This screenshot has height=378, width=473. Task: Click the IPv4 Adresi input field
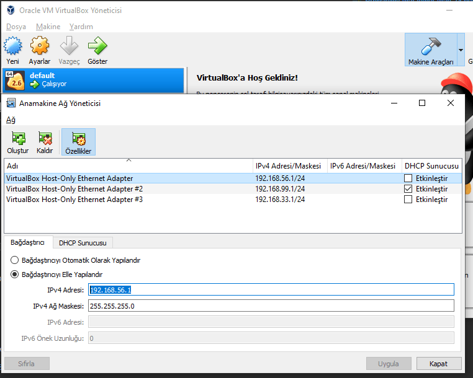pos(271,289)
